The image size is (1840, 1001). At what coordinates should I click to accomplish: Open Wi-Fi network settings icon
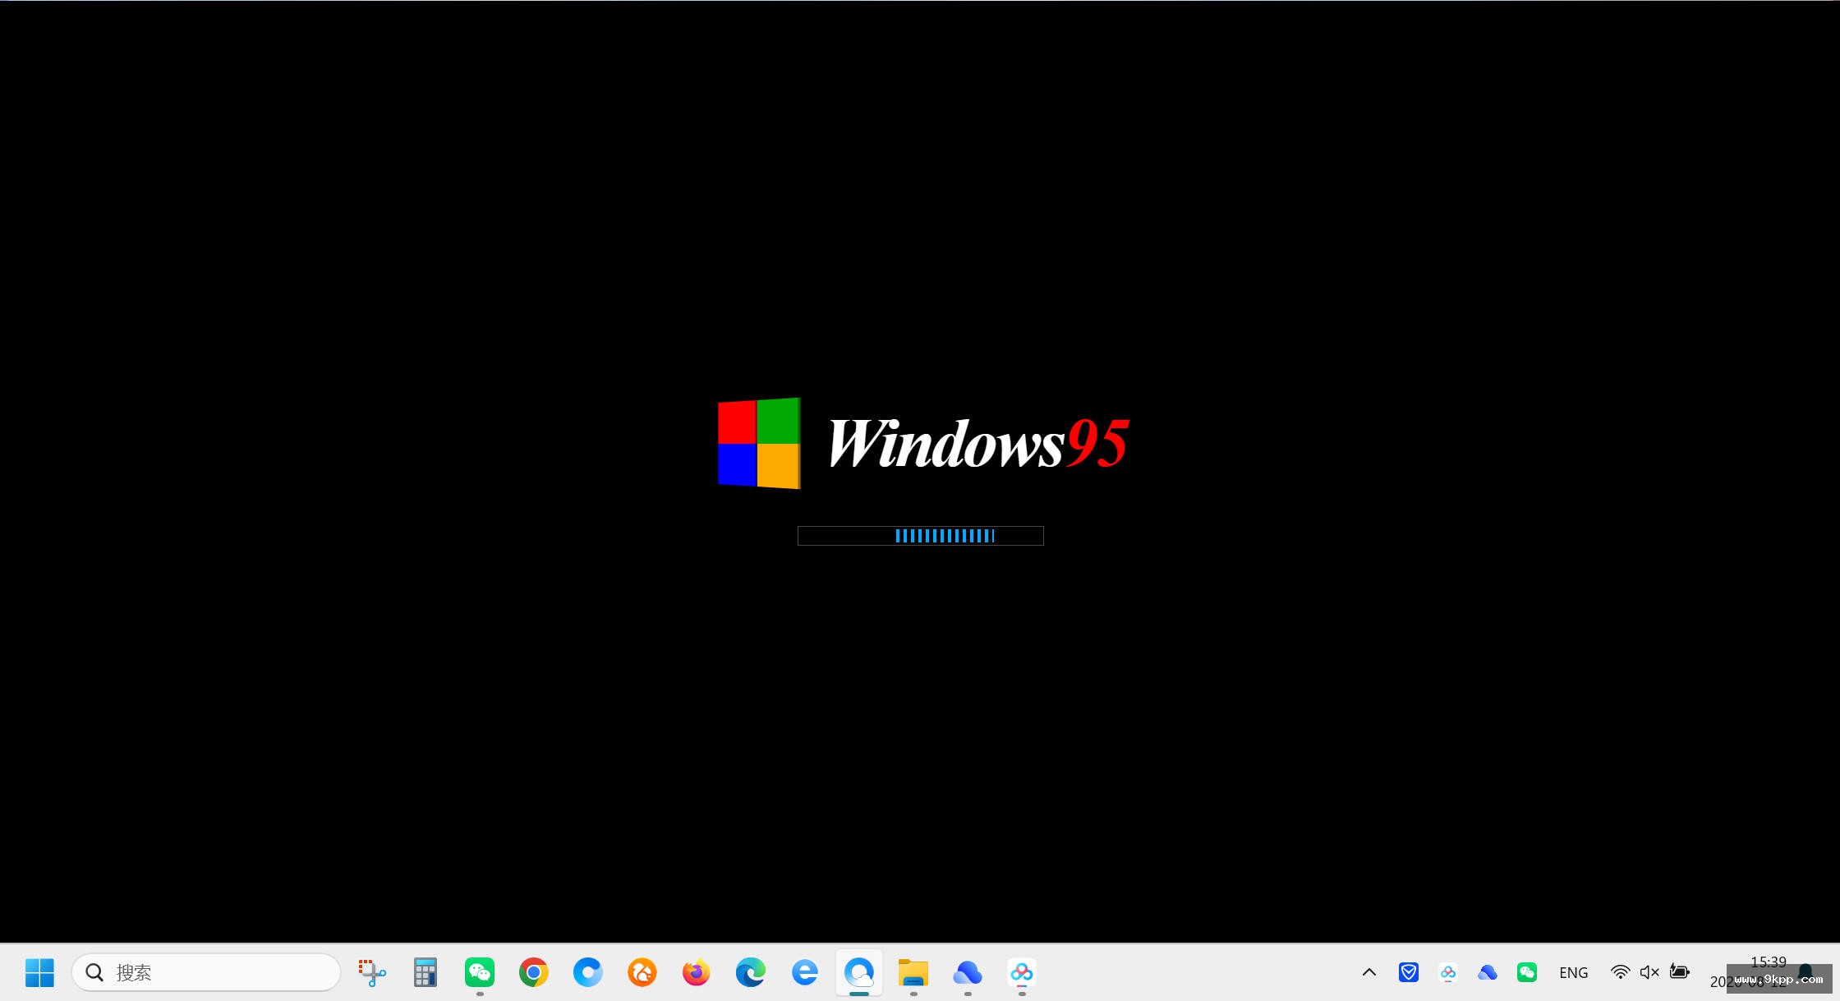click(x=1620, y=972)
